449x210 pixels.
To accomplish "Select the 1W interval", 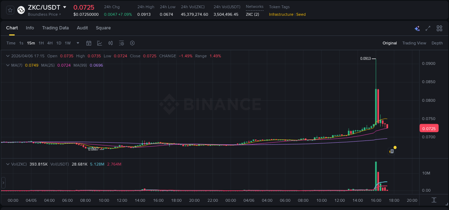I will point(68,43).
